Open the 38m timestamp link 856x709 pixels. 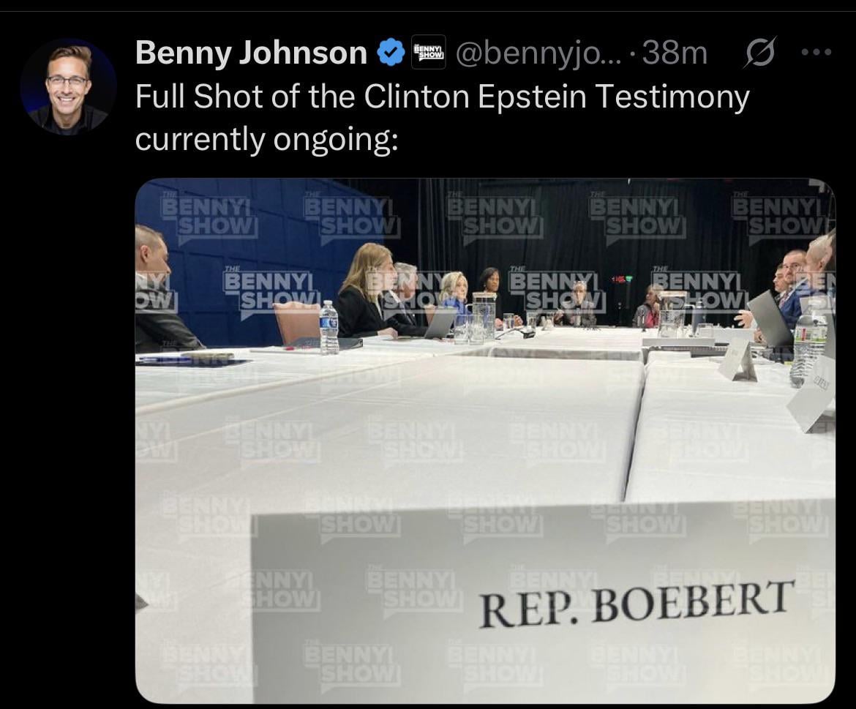click(675, 53)
